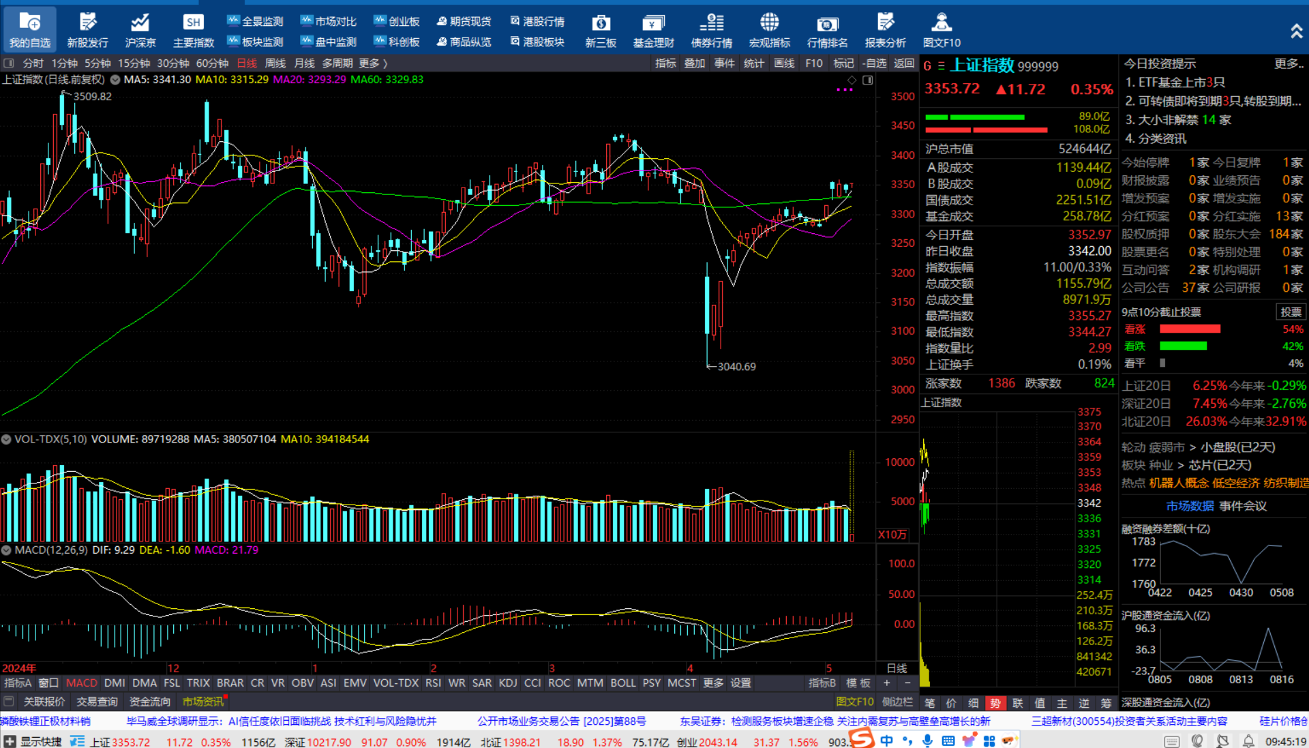Toggle the panel icon left of 分时

pyautogui.click(x=9, y=63)
